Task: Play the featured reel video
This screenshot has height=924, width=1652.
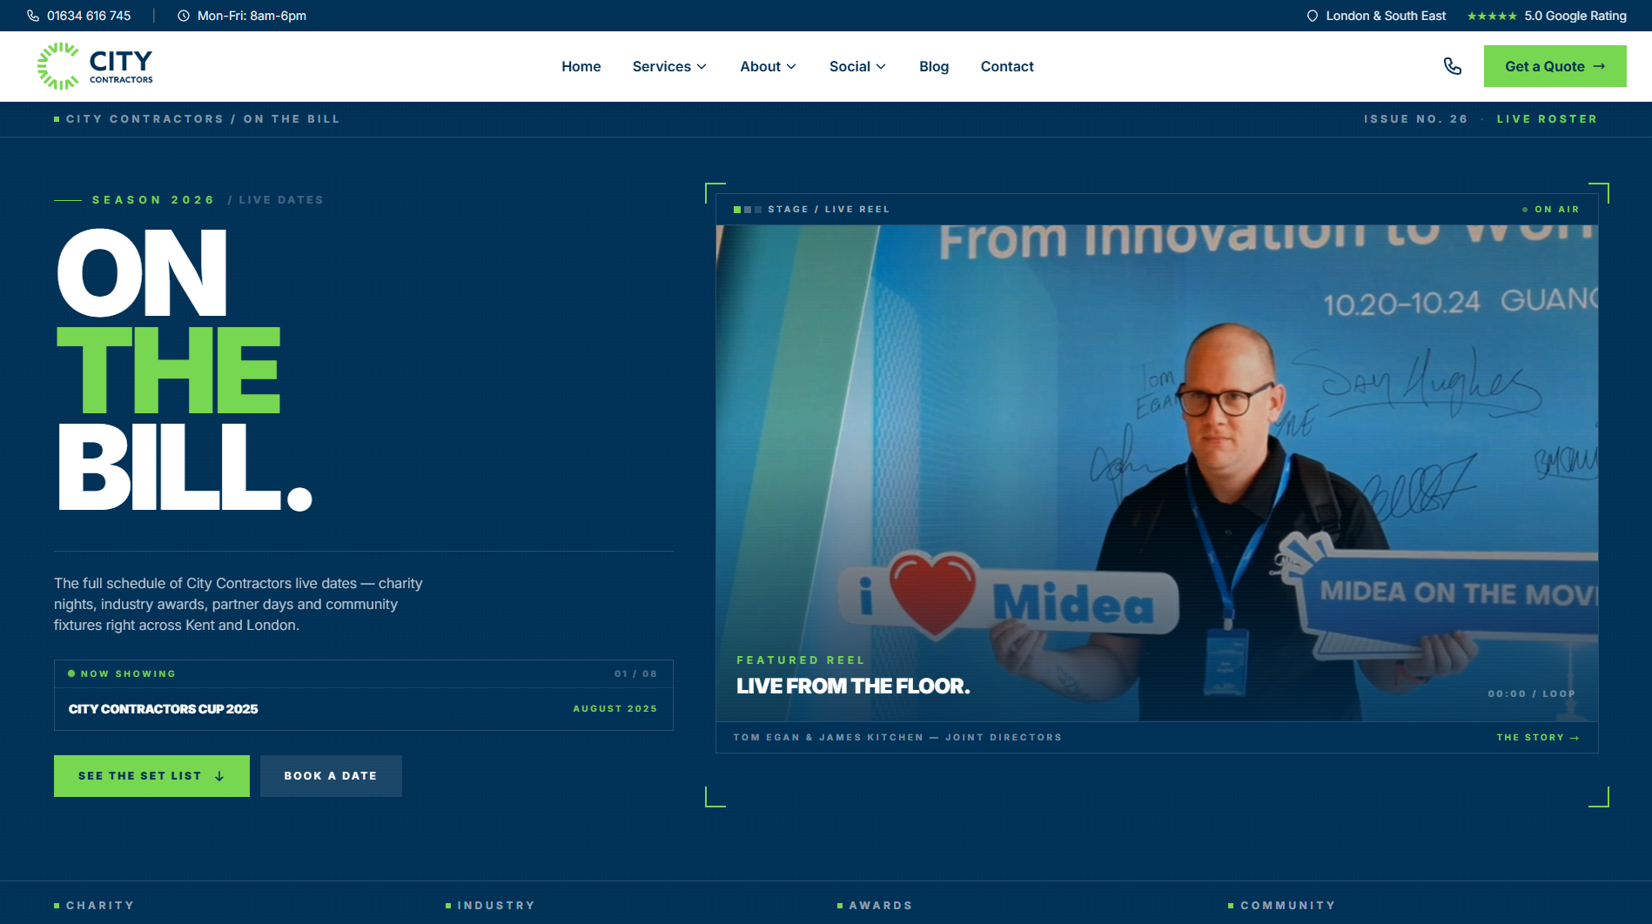Action: pyautogui.click(x=1157, y=473)
